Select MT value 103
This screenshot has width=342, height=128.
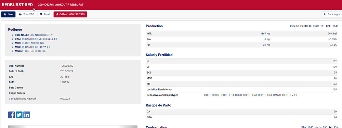pyautogui.click(x=335, y=84)
